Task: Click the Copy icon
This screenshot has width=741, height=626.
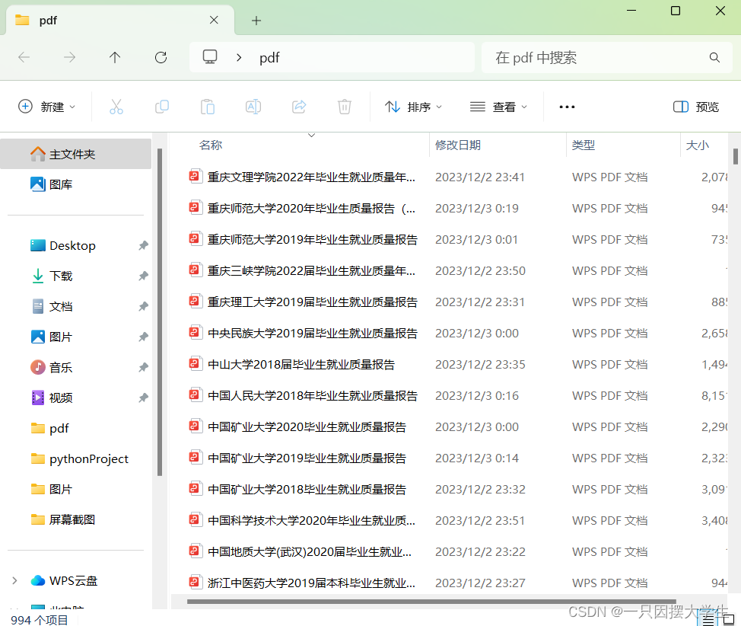Action: pos(161,107)
